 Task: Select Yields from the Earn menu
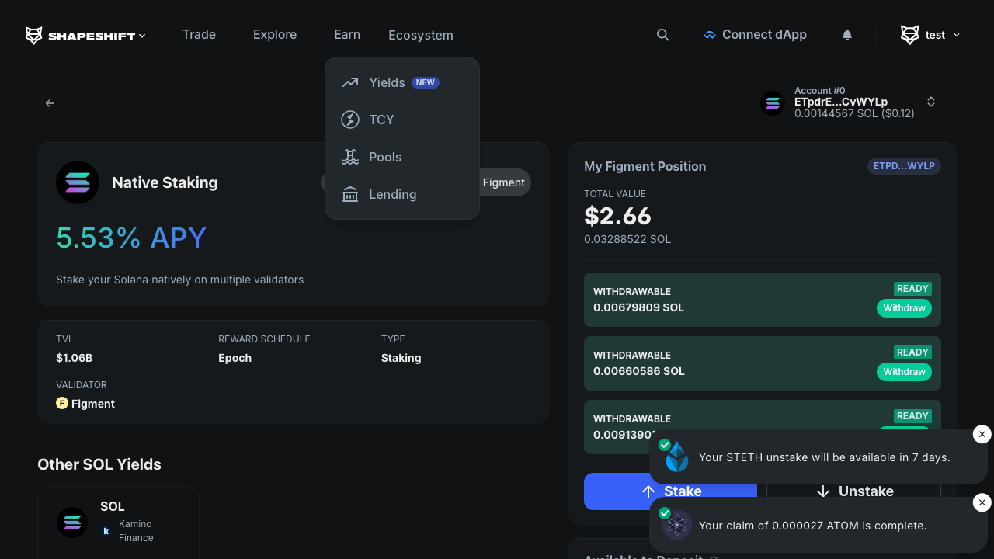pos(387,82)
